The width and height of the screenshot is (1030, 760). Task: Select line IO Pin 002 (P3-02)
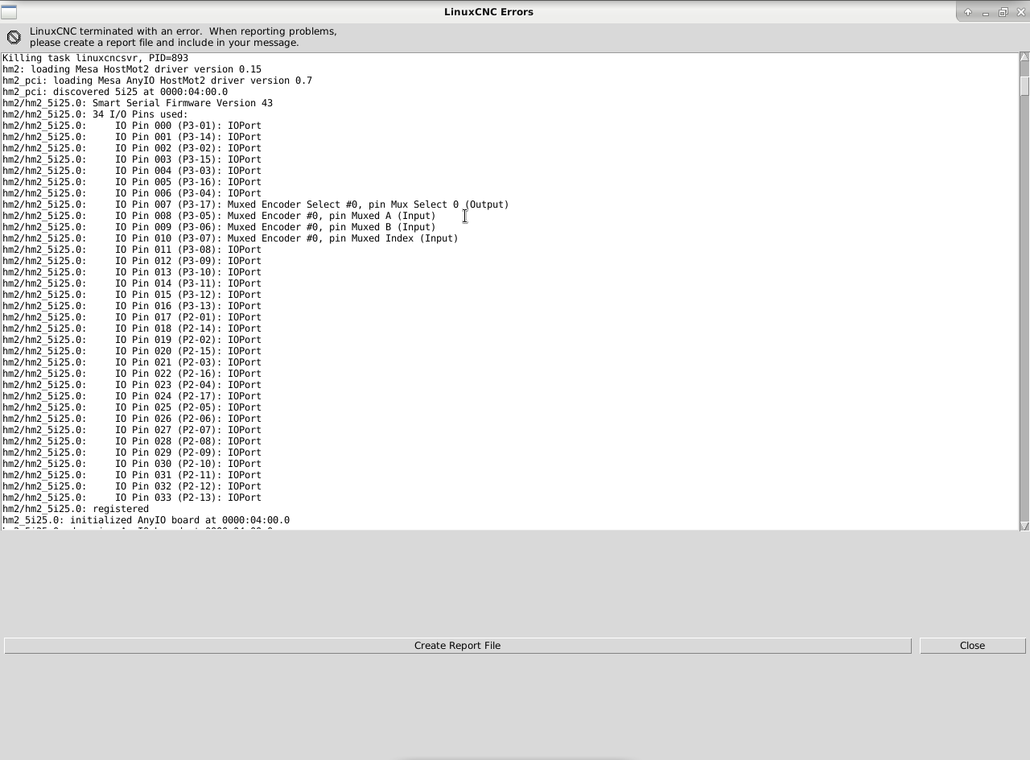(132, 148)
